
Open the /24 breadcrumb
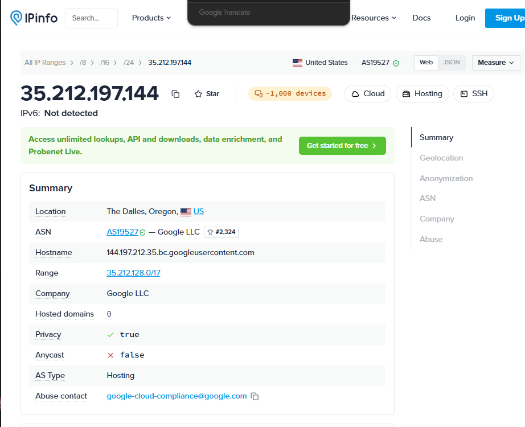tap(129, 63)
